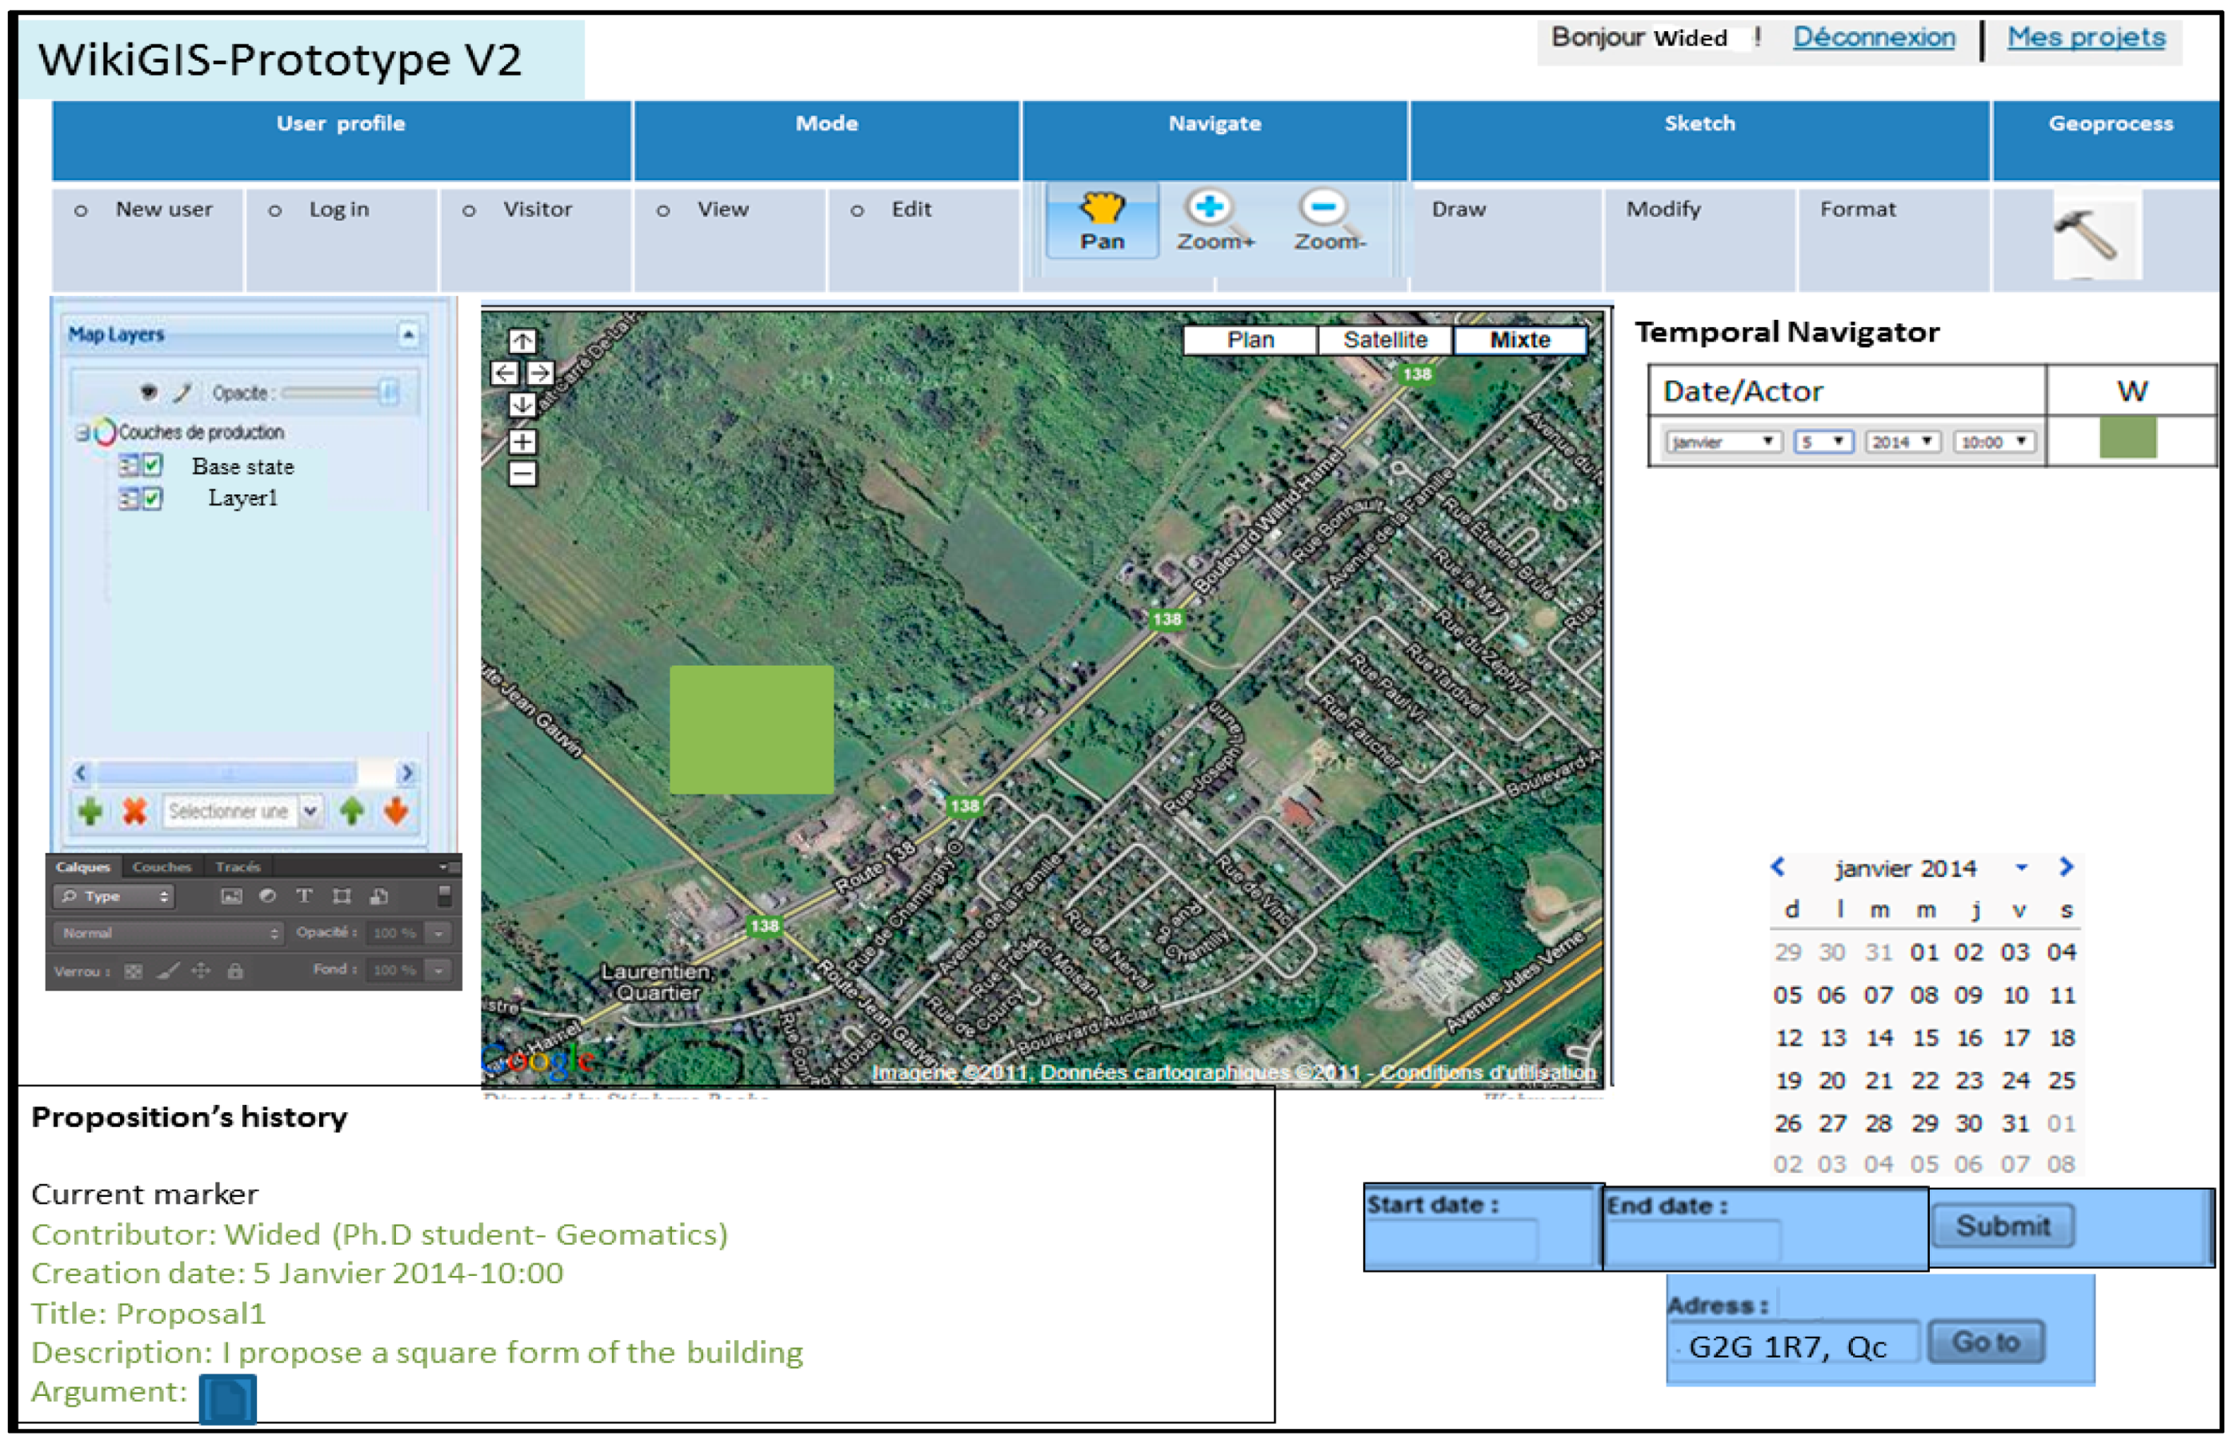Delete layer with red X icon
The image size is (2237, 1444).
(135, 811)
